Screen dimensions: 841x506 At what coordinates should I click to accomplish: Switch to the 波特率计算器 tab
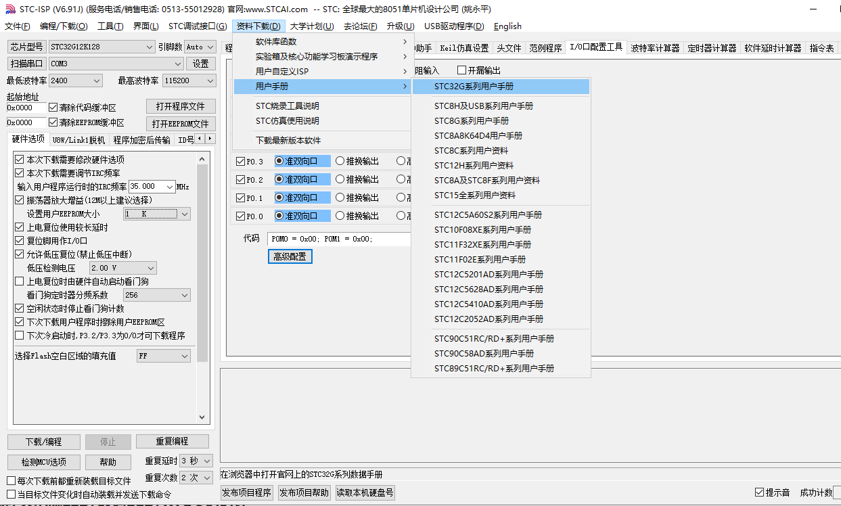tap(655, 48)
